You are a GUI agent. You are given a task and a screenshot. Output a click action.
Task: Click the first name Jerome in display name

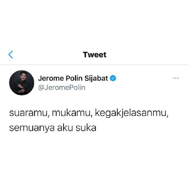click(51, 78)
